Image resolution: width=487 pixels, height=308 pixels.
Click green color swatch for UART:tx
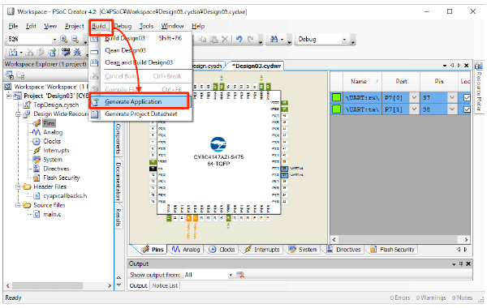tap(336, 109)
